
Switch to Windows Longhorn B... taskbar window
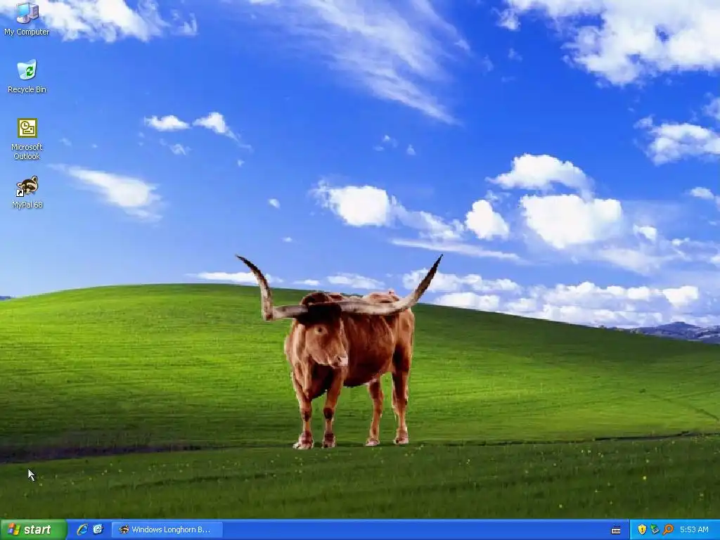(x=167, y=529)
